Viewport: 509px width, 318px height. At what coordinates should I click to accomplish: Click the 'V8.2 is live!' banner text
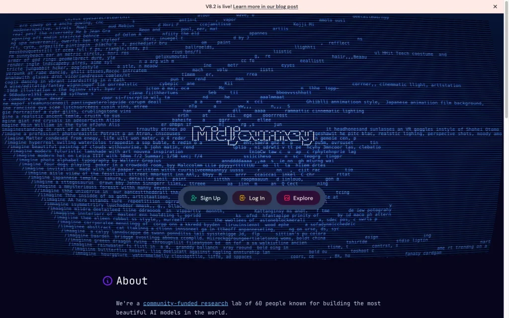click(x=219, y=6)
